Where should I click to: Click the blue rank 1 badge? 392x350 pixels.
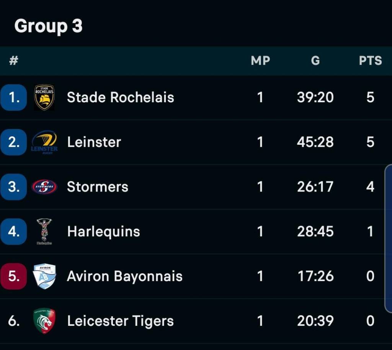click(14, 98)
